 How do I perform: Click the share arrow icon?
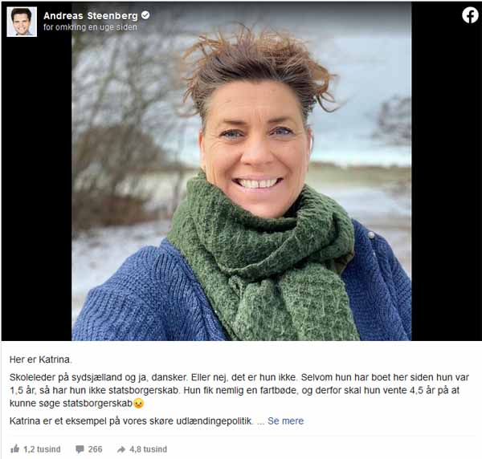tap(121, 449)
